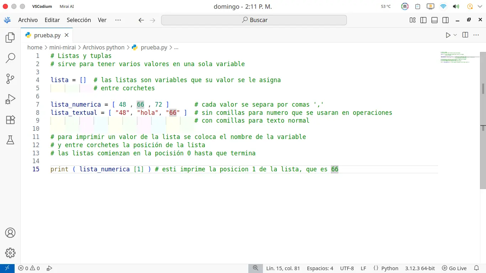Open the date and time 'domingo - 2:11 P. M.'
Image resolution: width=486 pixels, height=273 pixels.
click(x=243, y=6)
